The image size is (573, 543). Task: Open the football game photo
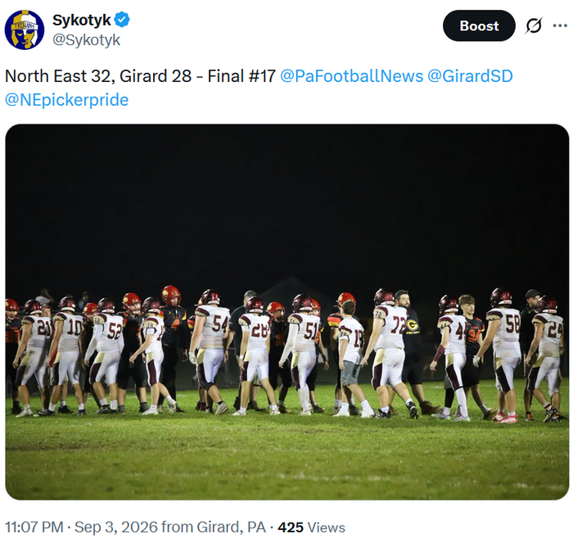tap(286, 312)
